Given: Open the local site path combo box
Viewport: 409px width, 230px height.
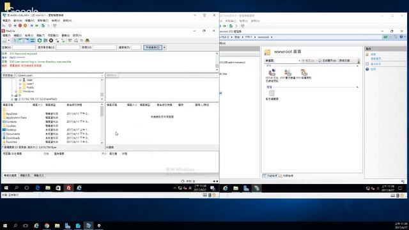Looking at the screenshot, I should point(59,75).
